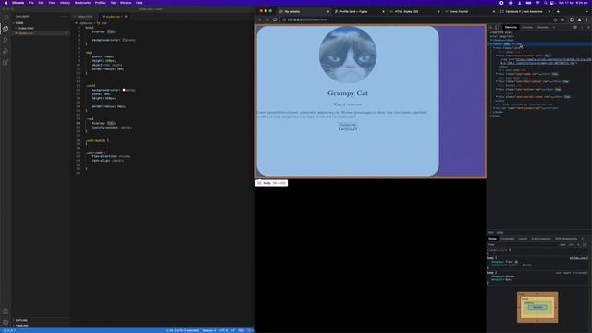Screen dimensions: 592x333
Task: Open the File menu
Action: coord(31,3)
